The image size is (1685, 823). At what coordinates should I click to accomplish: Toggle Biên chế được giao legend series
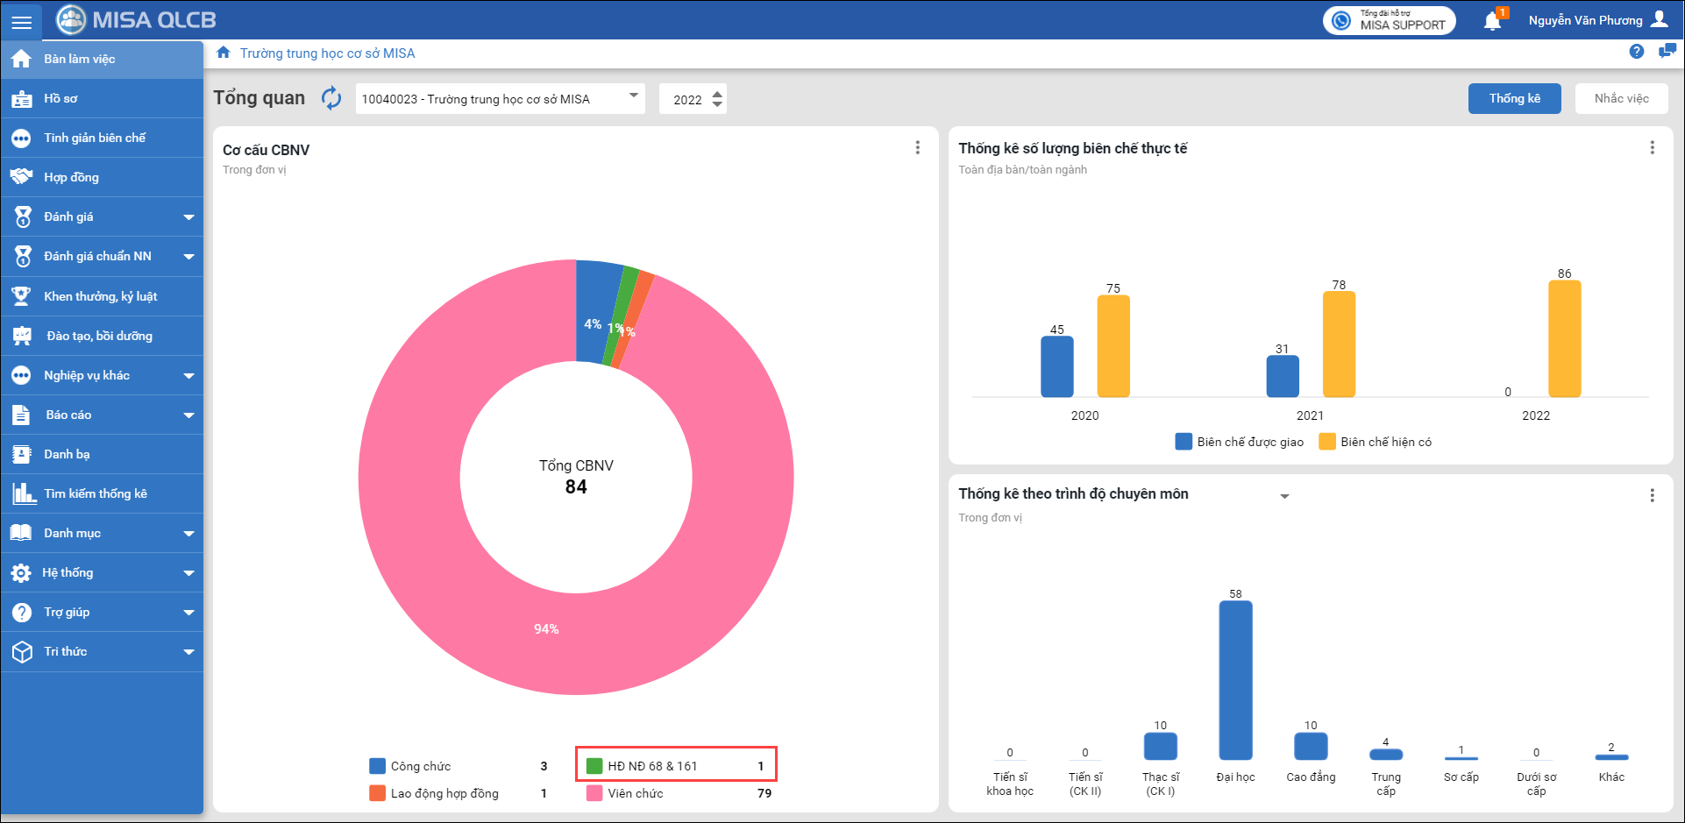pyautogui.click(x=1239, y=442)
